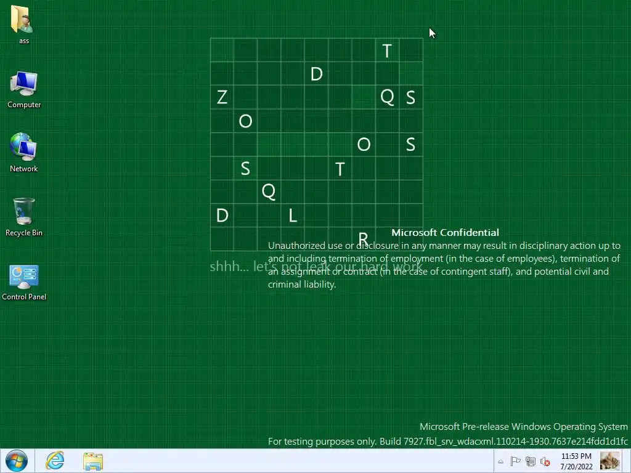Image resolution: width=631 pixels, height=473 pixels.
Task: Open the clock showing 11:53 PM
Action: pyautogui.click(x=576, y=461)
